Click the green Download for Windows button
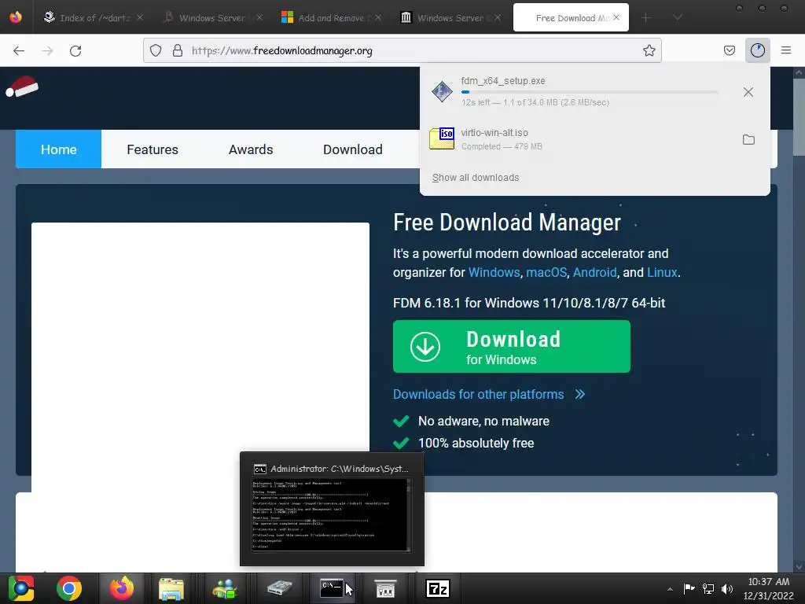 click(x=511, y=347)
